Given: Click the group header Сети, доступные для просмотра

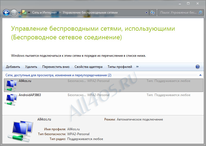Looking at the screenshot, I should point(58,75).
